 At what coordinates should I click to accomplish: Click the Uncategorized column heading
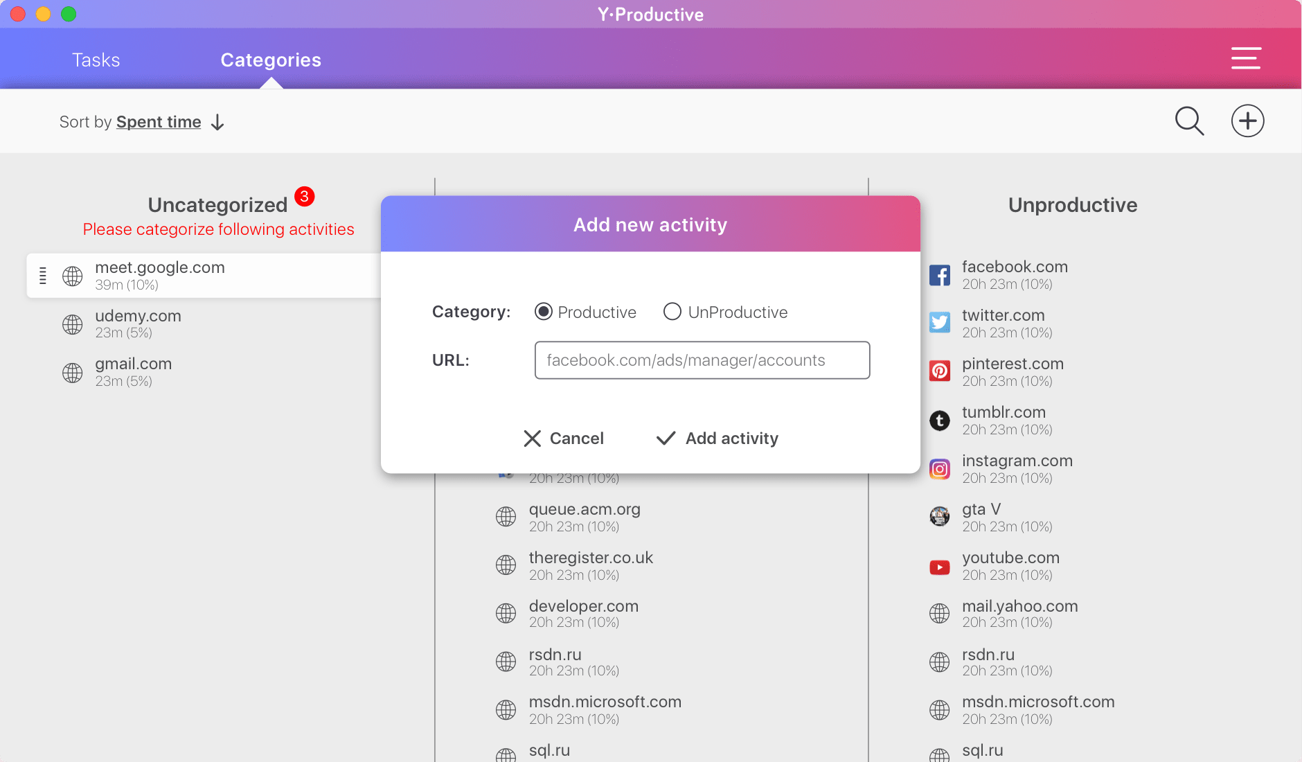[217, 205]
